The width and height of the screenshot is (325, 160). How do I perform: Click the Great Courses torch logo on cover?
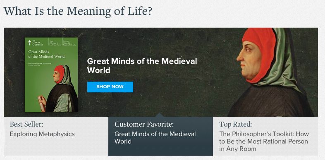(x=30, y=42)
